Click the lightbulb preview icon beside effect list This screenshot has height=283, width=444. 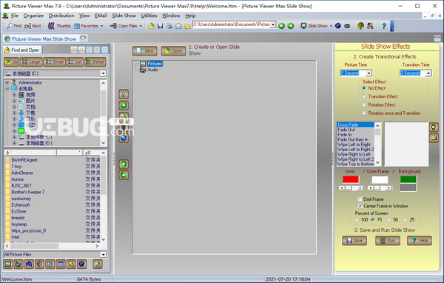coord(434,127)
